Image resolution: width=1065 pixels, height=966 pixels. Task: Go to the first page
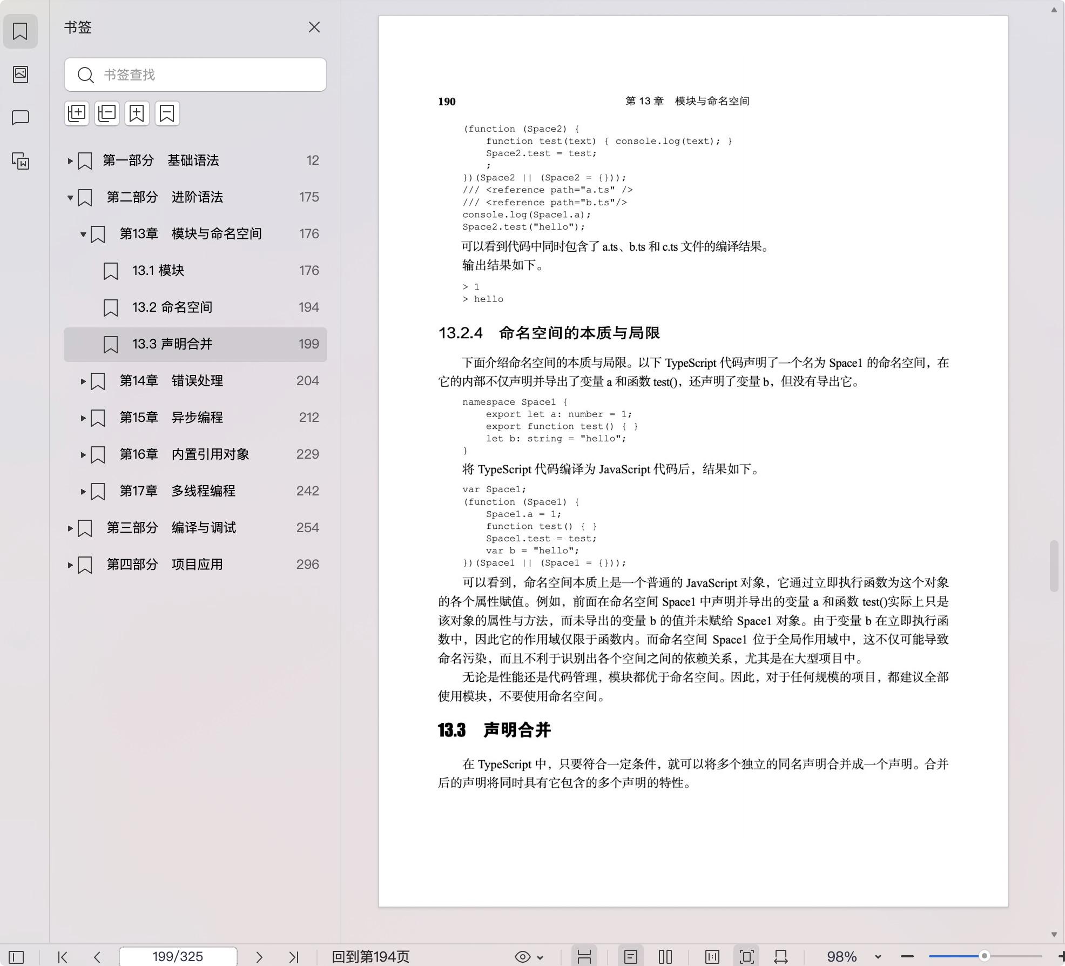click(63, 957)
